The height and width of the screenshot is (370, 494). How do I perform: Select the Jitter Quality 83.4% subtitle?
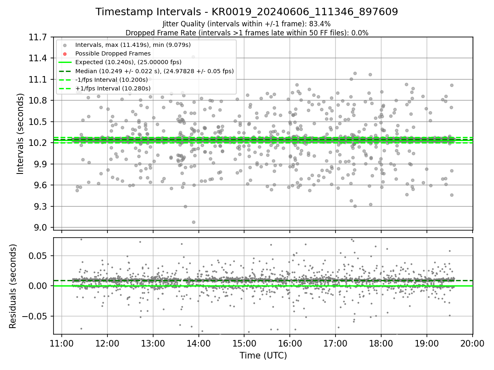(x=247, y=24)
